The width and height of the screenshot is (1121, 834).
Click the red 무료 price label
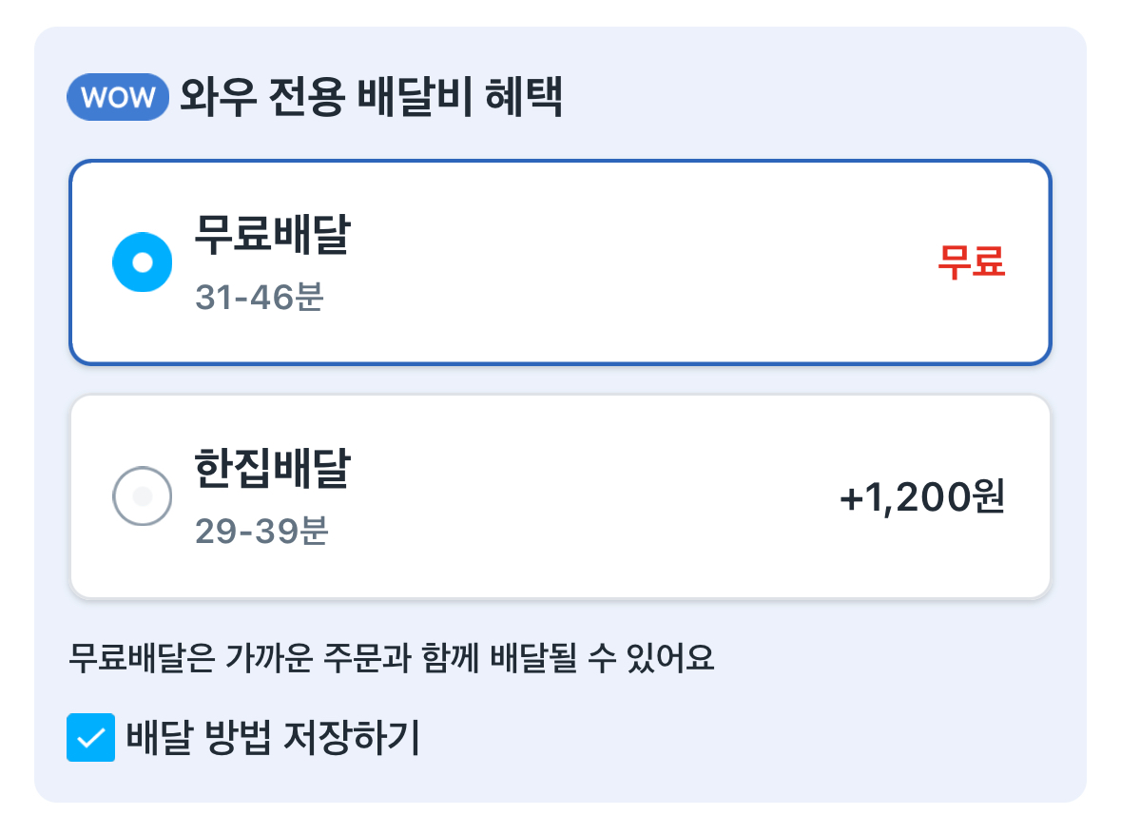(972, 263)
